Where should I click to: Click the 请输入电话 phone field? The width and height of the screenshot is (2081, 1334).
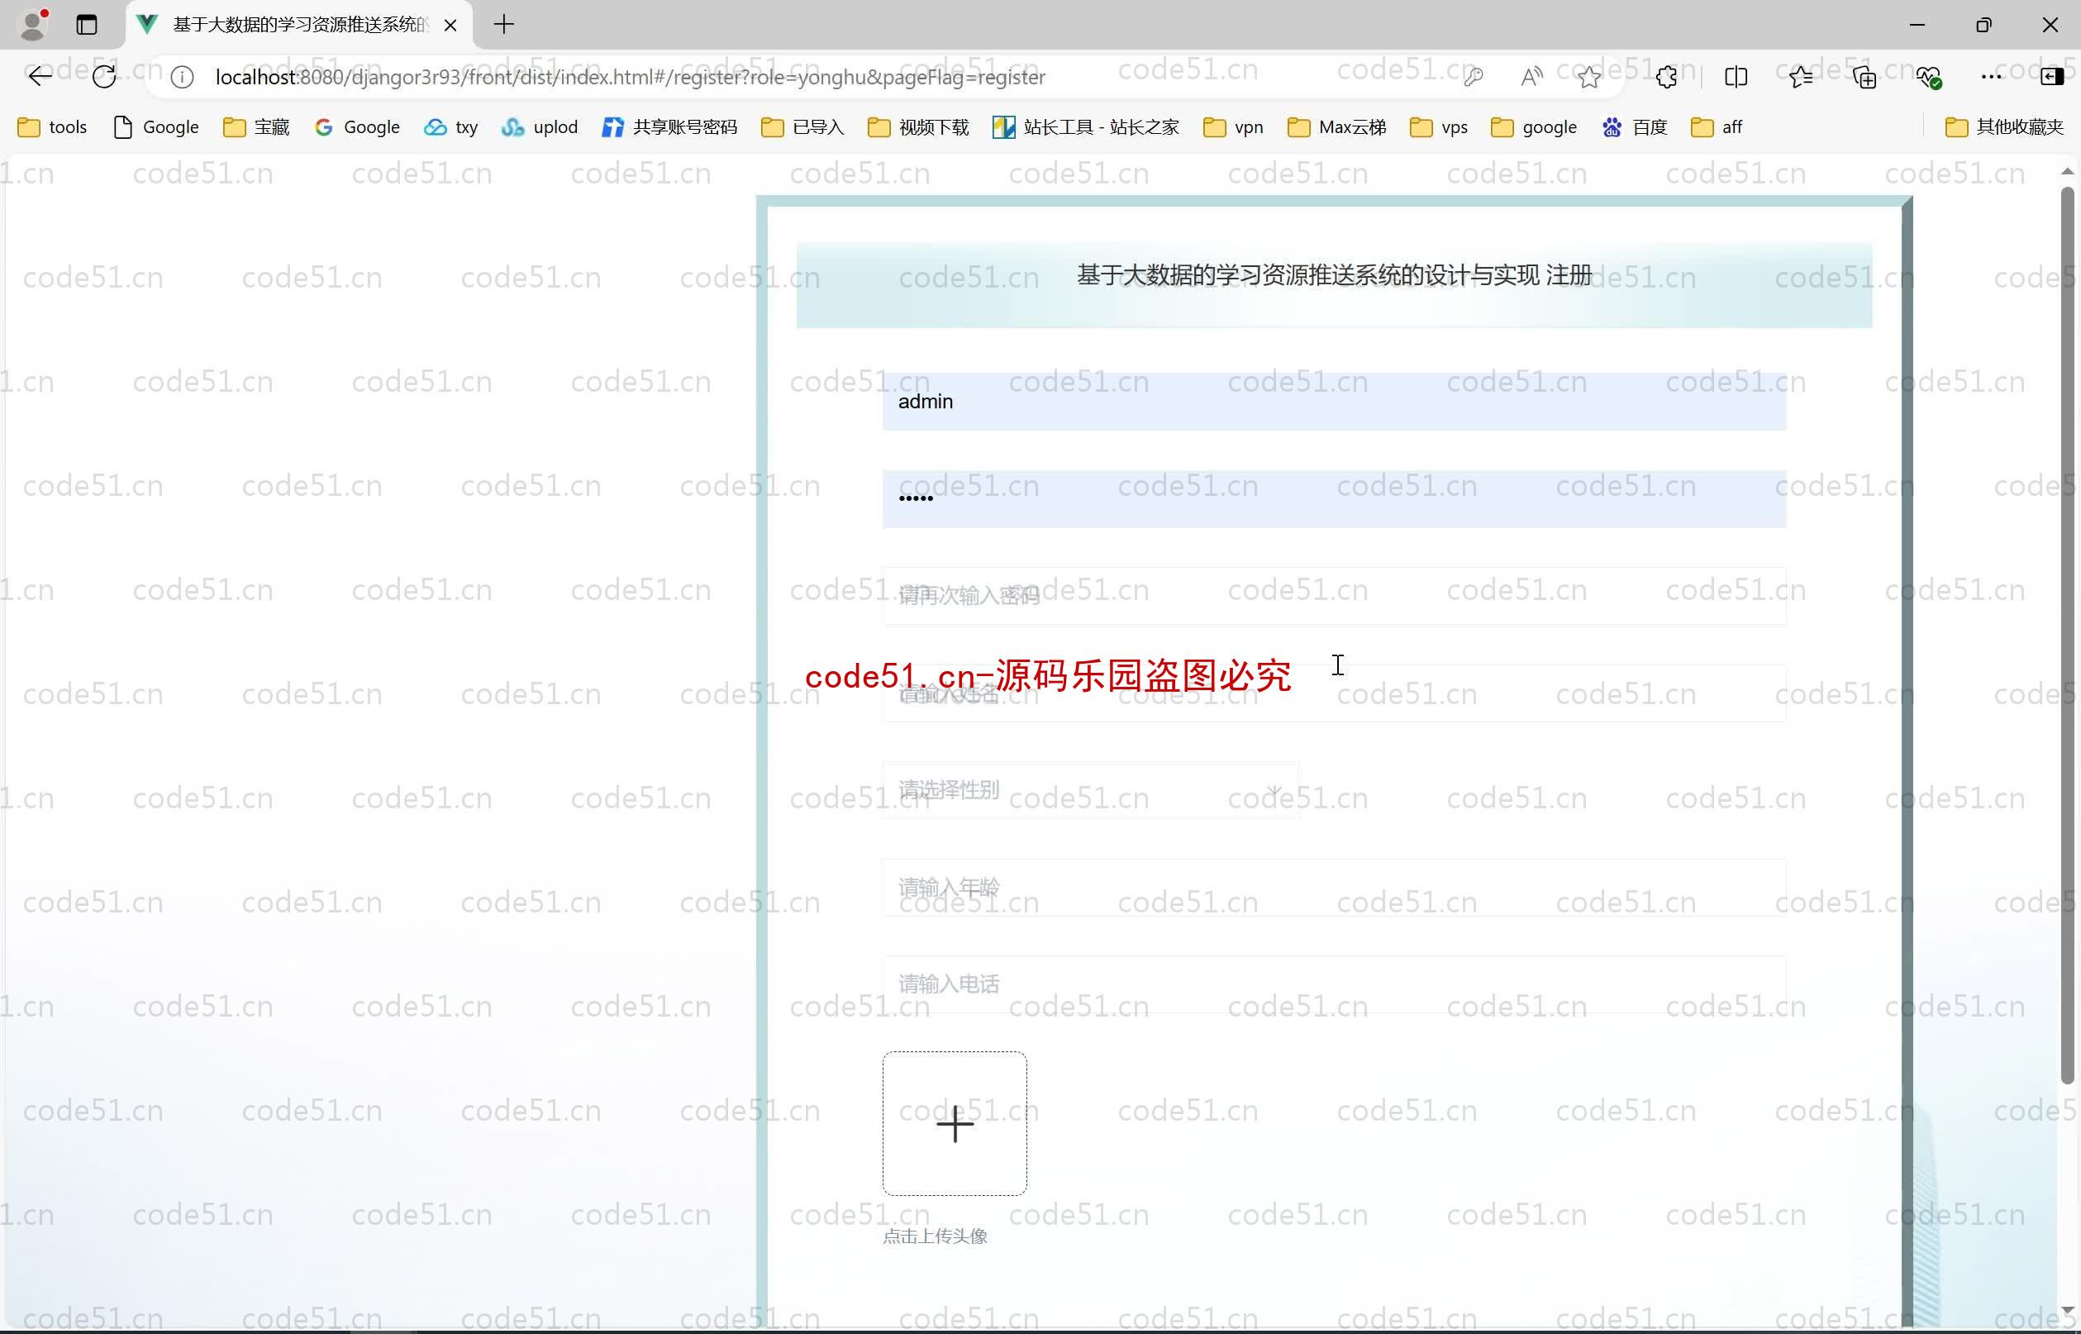pos(1334,985)
